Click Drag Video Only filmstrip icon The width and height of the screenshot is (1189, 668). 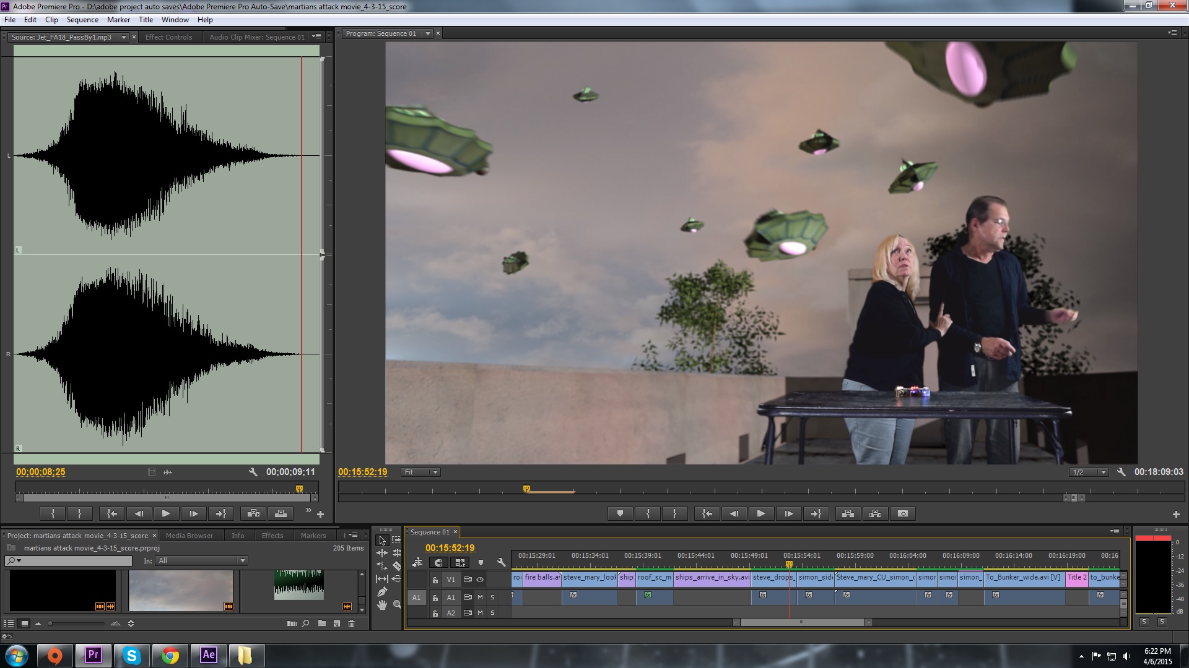tap(152, 472)
